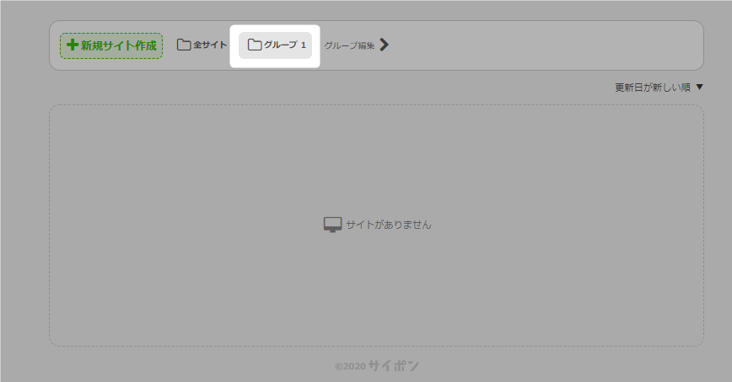
Task: Select the グループ 1 folder tab
Action: pos(276,45)
